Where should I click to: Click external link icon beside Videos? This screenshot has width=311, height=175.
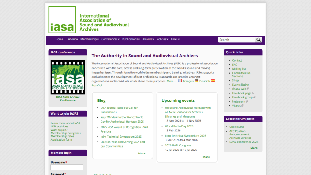[x=242, y=105]
